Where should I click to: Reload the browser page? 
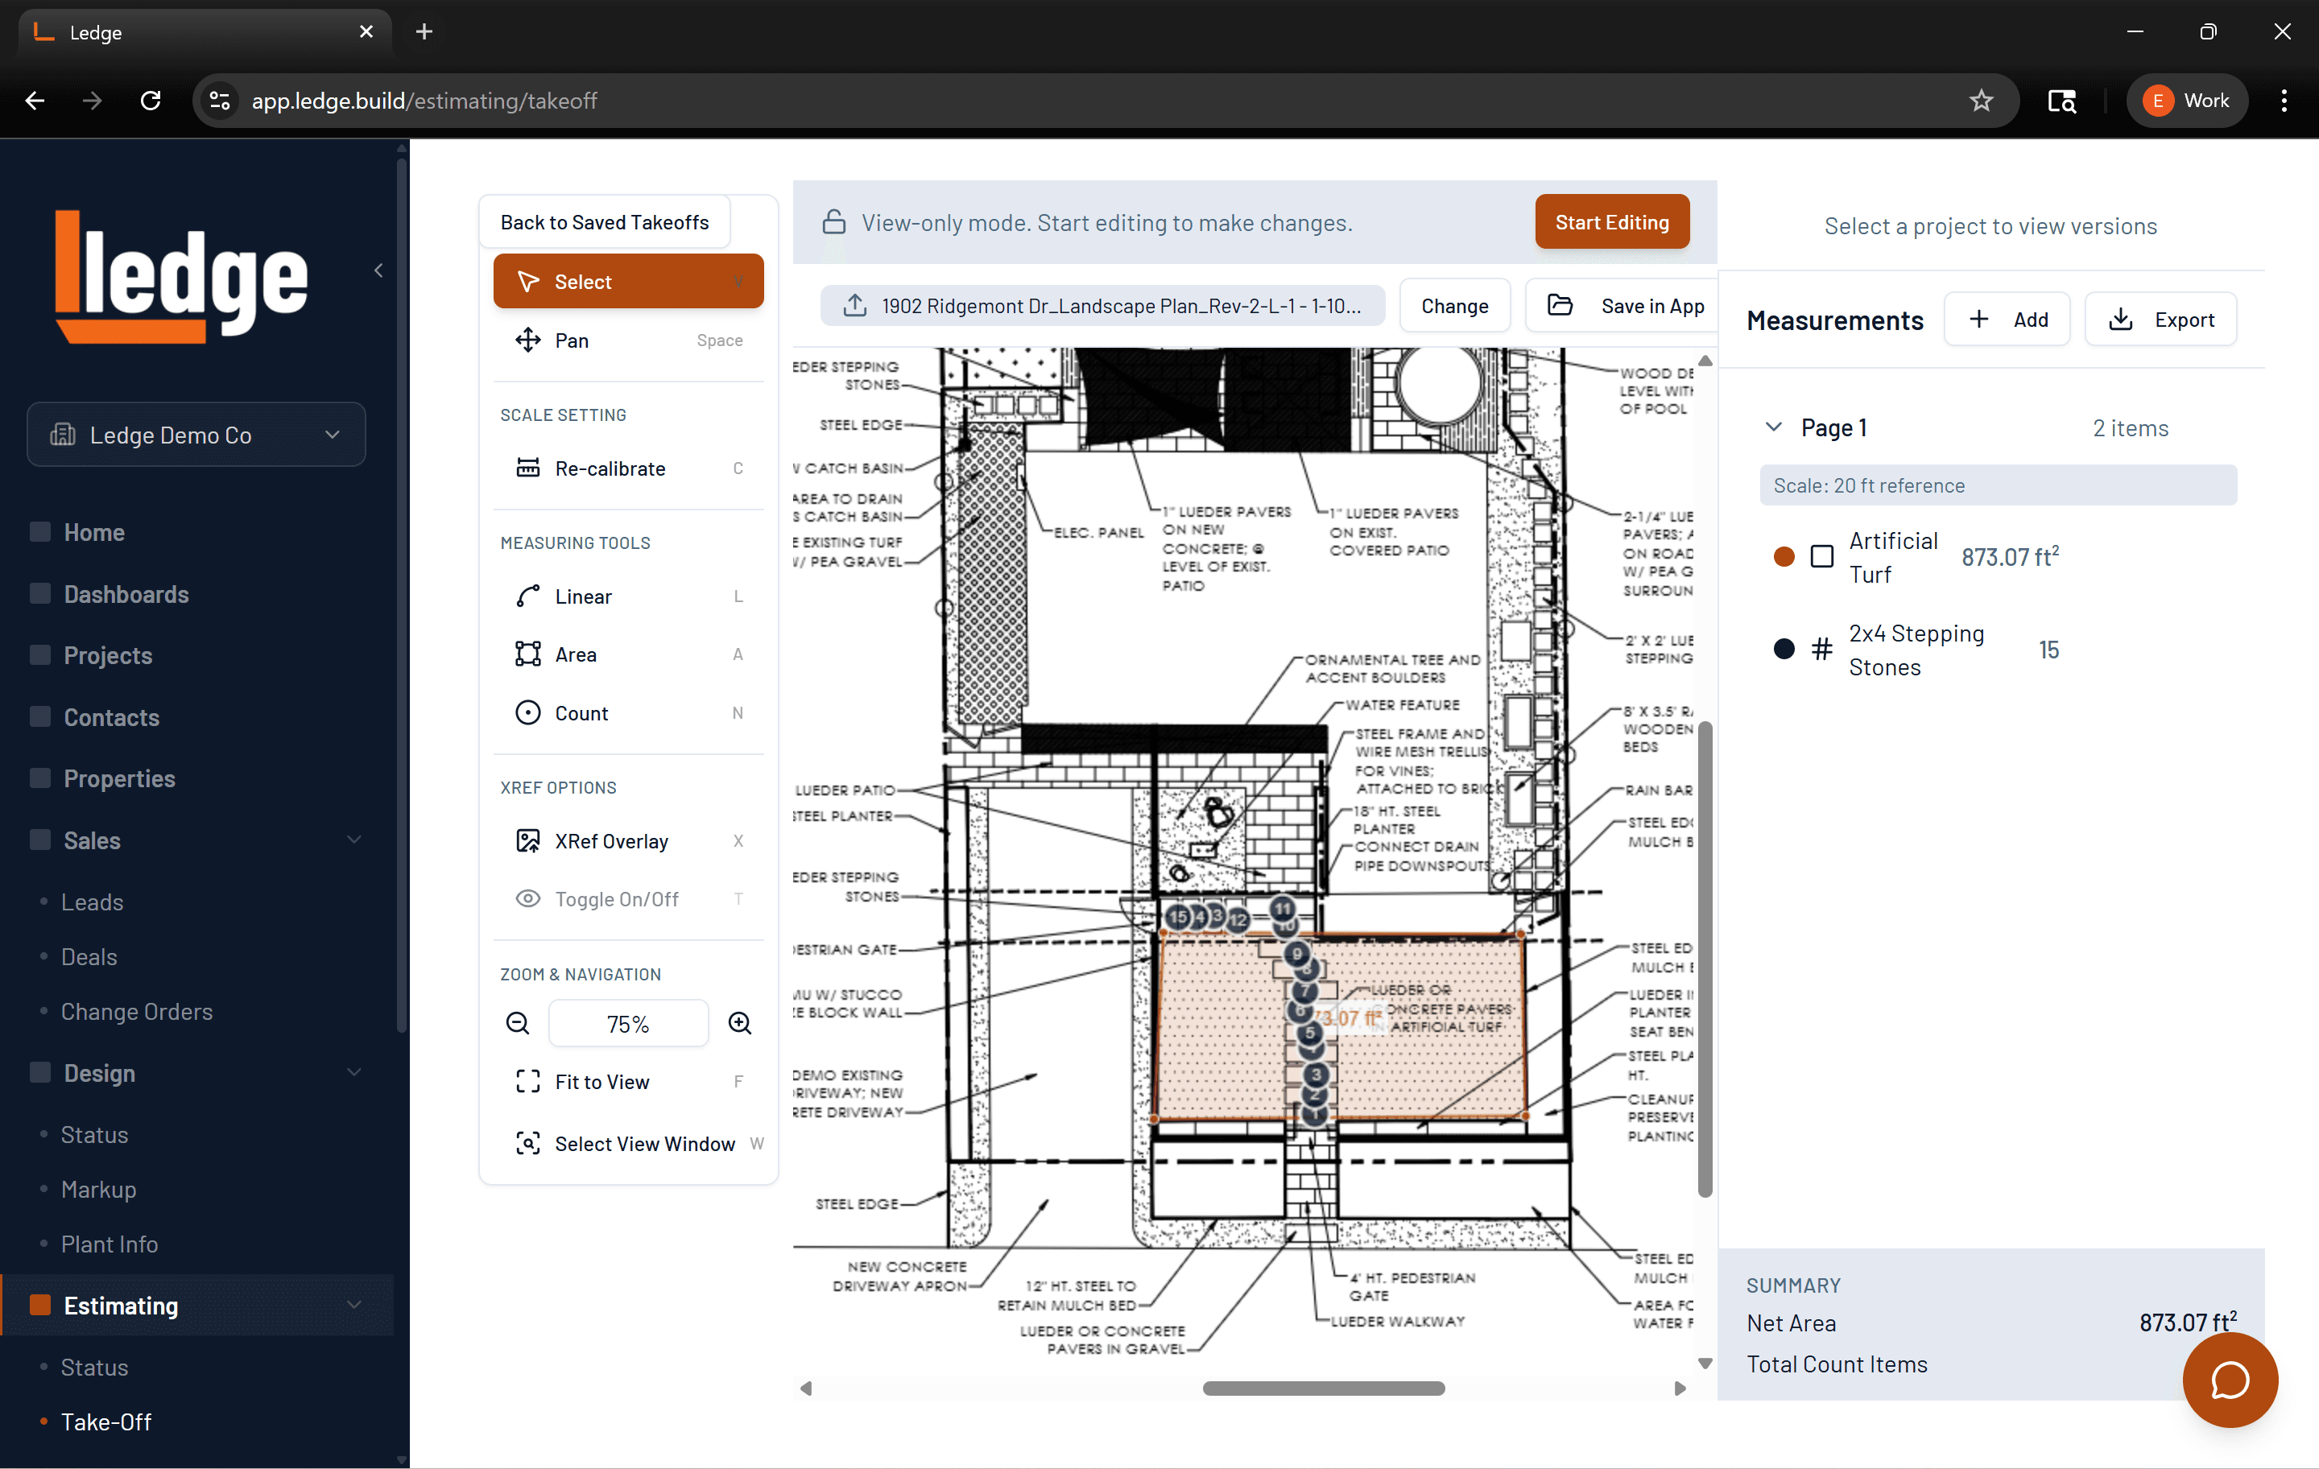151,100
